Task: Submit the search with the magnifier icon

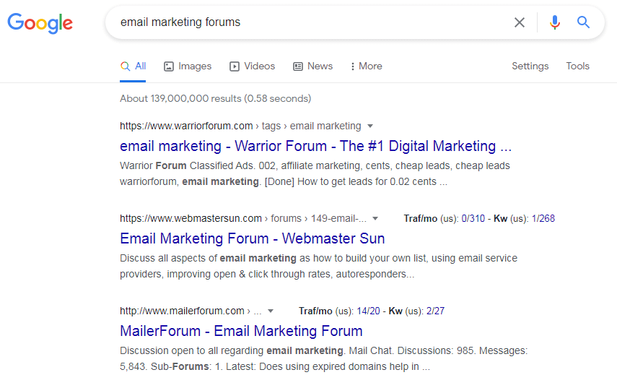Action: click(583, 22)
